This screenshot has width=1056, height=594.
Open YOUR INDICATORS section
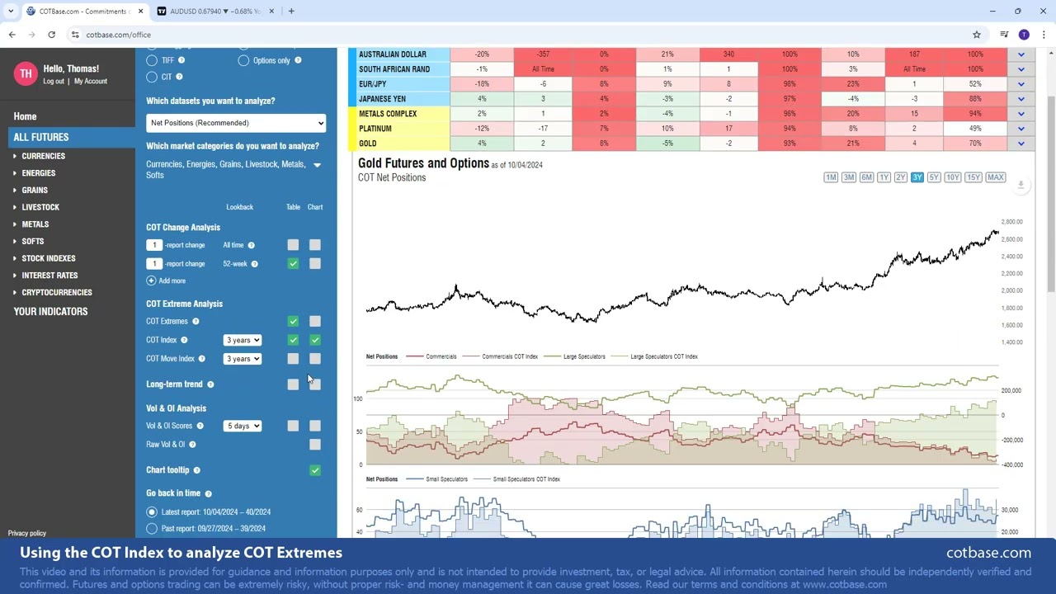[50, 312]
